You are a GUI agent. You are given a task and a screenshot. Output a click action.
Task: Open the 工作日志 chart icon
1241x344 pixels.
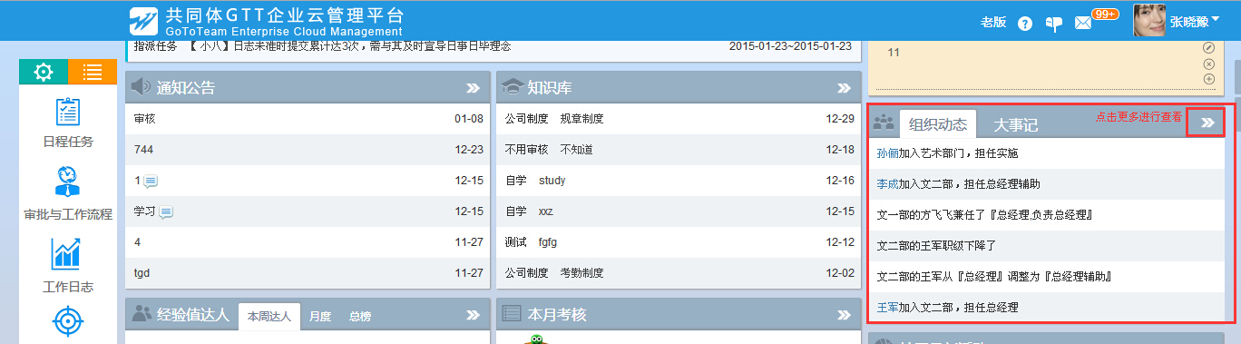point(68,253)
